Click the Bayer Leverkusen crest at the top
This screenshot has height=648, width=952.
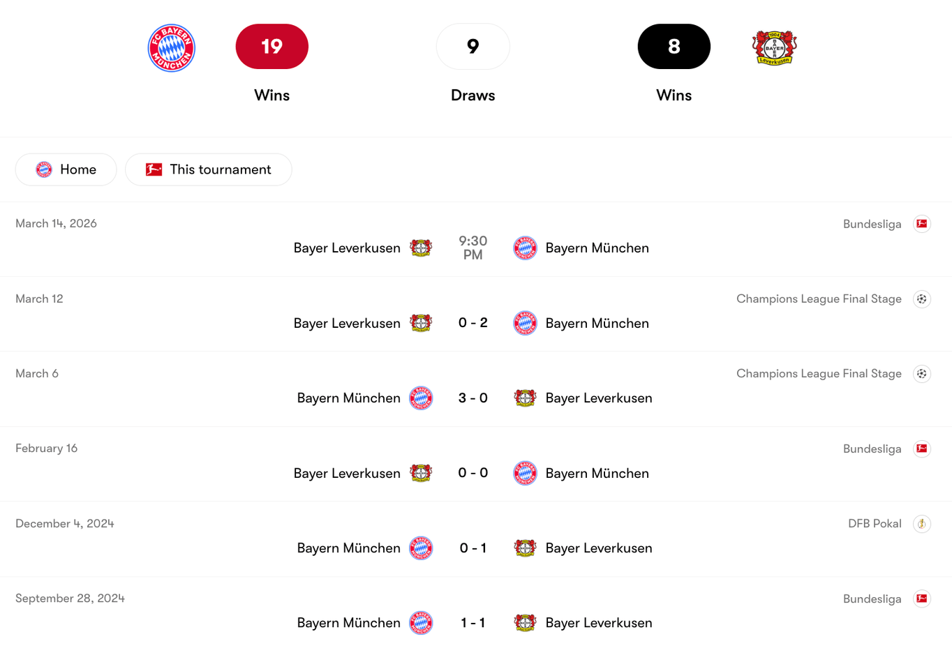pyautogui.click(x=775, y=47)
